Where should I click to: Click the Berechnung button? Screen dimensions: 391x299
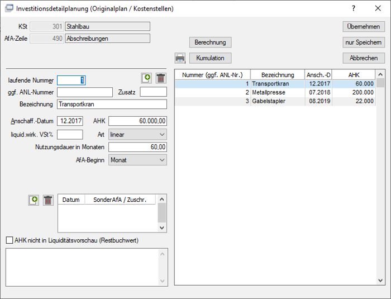210,42
